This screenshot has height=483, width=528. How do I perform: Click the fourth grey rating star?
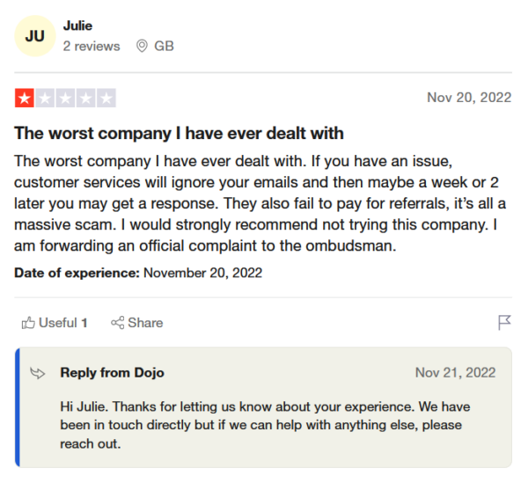[x=85, y=98]
